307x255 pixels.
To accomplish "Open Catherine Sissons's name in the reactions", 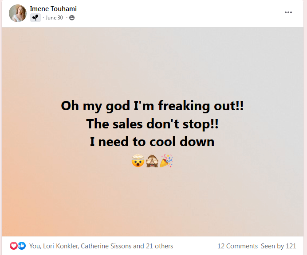I will (x=106, y=246).
